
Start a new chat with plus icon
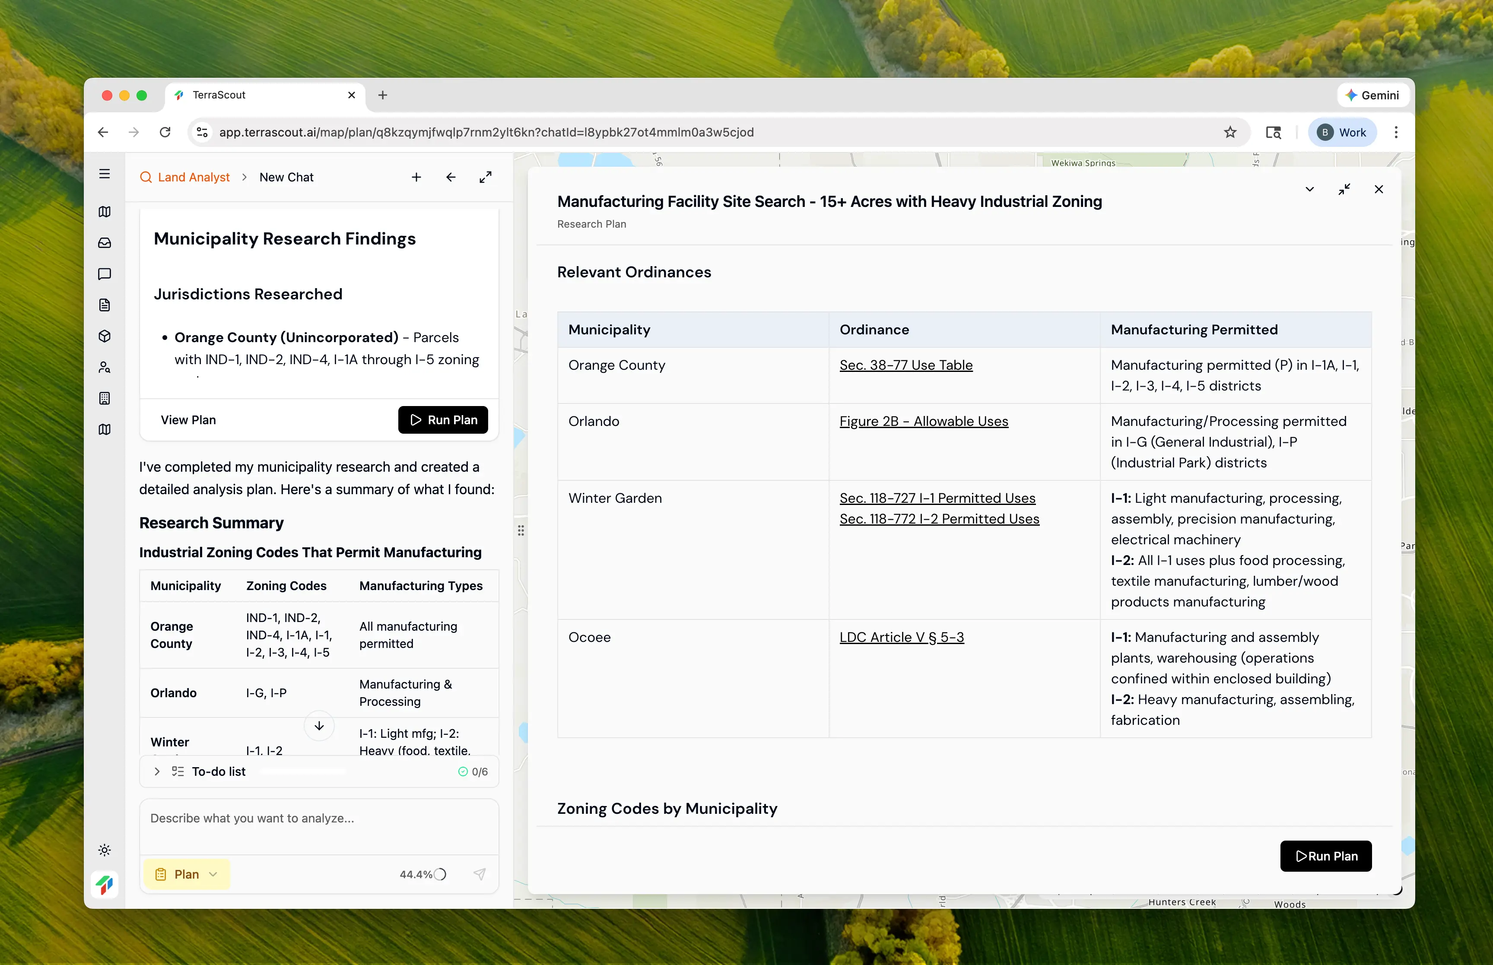coord(416,178)
